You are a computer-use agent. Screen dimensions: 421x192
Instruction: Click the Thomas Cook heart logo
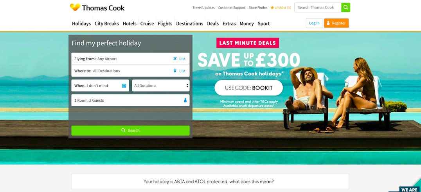pyautogui.click(x=75, y=7)
